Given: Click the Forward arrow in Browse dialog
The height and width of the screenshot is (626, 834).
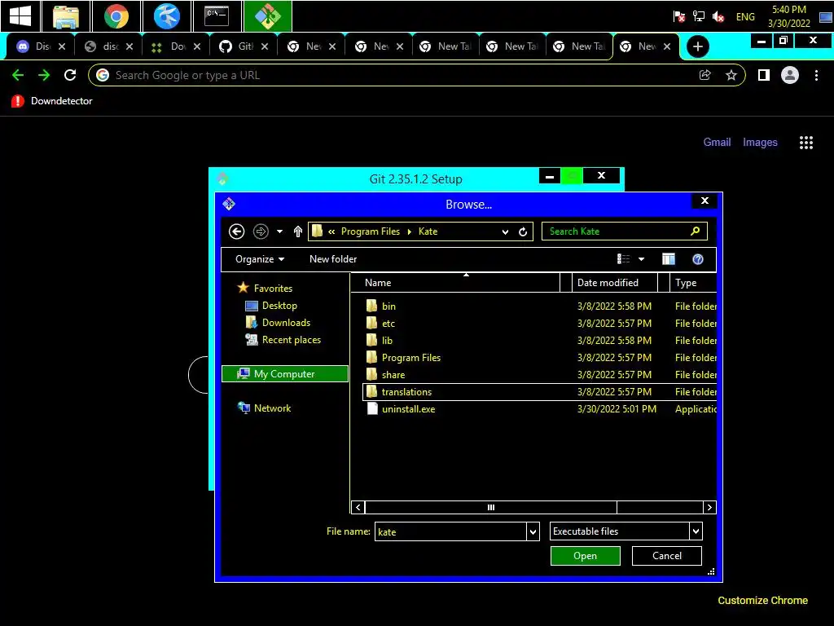Looking at the screenshot, I should tap(261, 231).
